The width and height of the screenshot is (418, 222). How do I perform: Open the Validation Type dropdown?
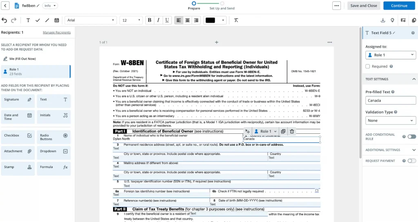(x=390, y=120)
